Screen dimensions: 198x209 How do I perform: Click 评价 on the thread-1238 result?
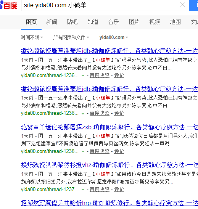pos(119,151)
